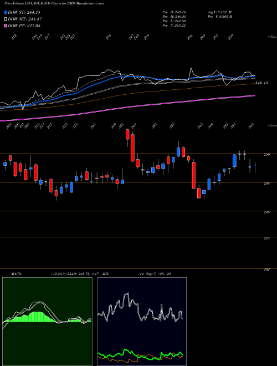Screen dimensions: 277x366
Task: Open the dark blue ADX indicator panel
Action: (142, 322)
